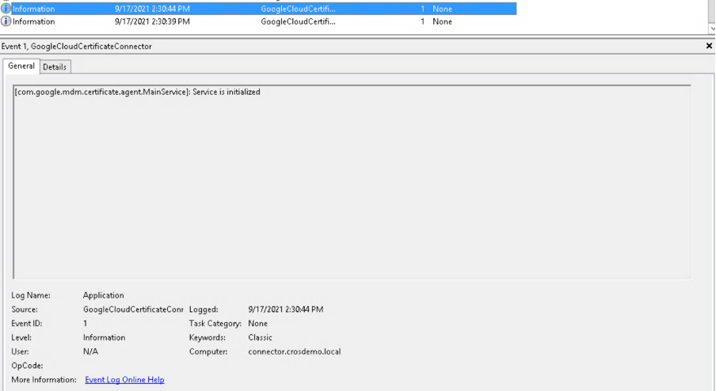Click the 'None' task category in the first row
Screen dimensions: 716x391
tap(442, 9)
